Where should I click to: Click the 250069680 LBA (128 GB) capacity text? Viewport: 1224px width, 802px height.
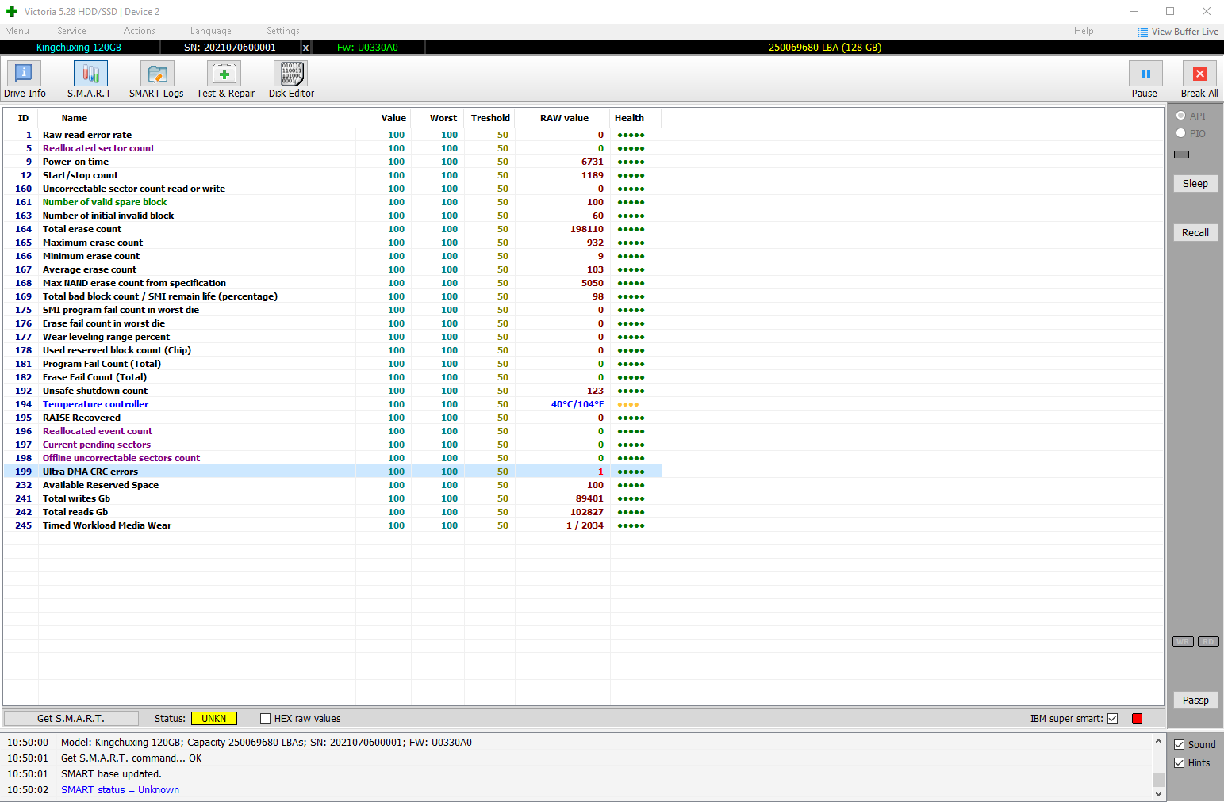tap(825, 48)
